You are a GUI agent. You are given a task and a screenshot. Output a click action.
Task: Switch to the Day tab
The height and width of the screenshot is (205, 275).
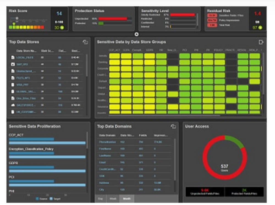[x=100, y=199]
